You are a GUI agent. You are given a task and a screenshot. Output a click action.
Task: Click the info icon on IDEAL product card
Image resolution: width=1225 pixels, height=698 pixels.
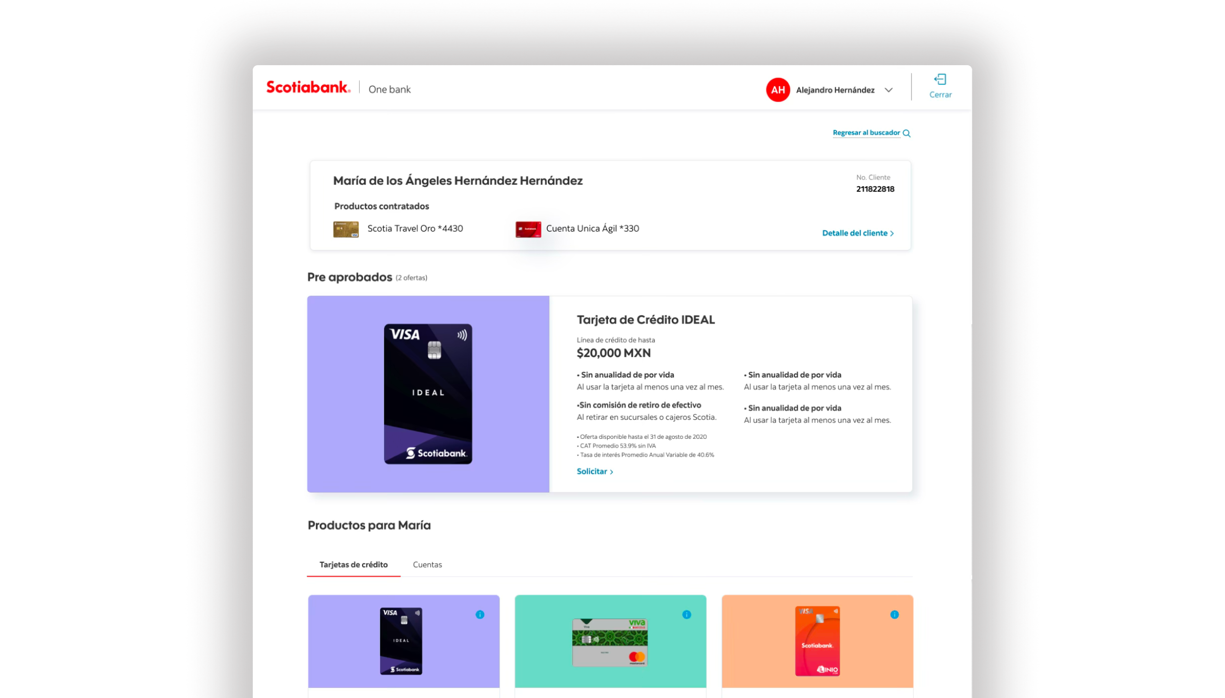pyautogui.click(x=480, y=614)
